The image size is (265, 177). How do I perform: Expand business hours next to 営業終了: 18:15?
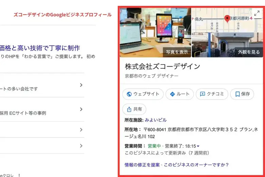pos(198,146)
